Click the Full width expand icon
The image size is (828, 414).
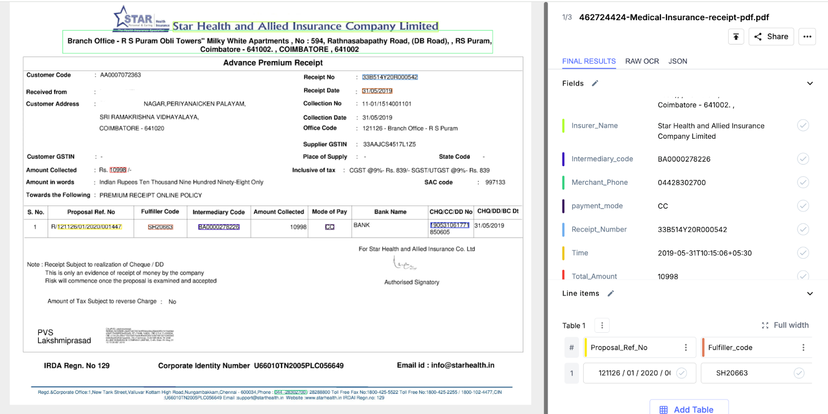tap(765, 326)
